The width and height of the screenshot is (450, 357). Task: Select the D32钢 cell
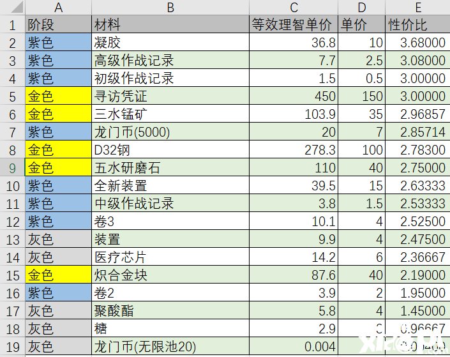point(170,149)
